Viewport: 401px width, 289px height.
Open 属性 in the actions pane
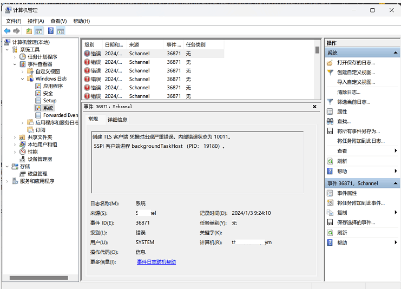coord(342,112)
